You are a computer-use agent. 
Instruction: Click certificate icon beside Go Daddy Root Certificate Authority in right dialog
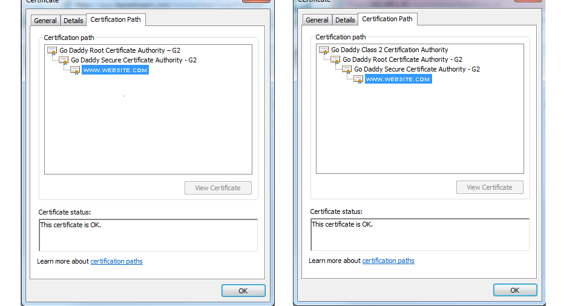[x=335, y=59]
